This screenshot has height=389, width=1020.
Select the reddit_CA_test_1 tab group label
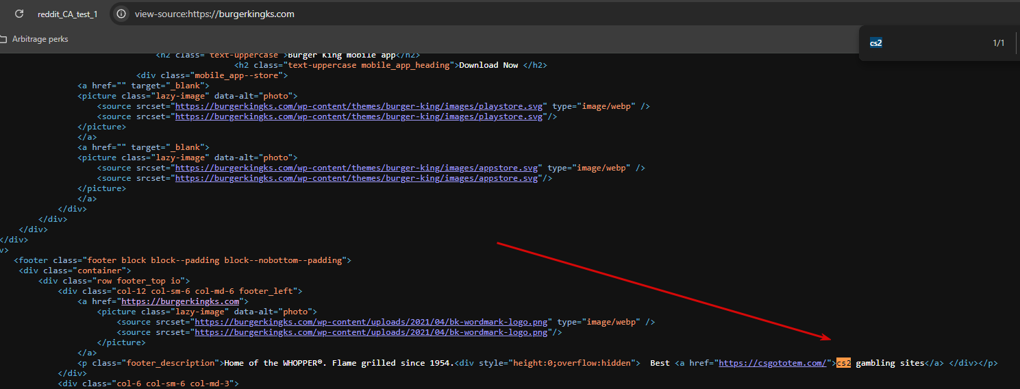[x=67, y=14]
